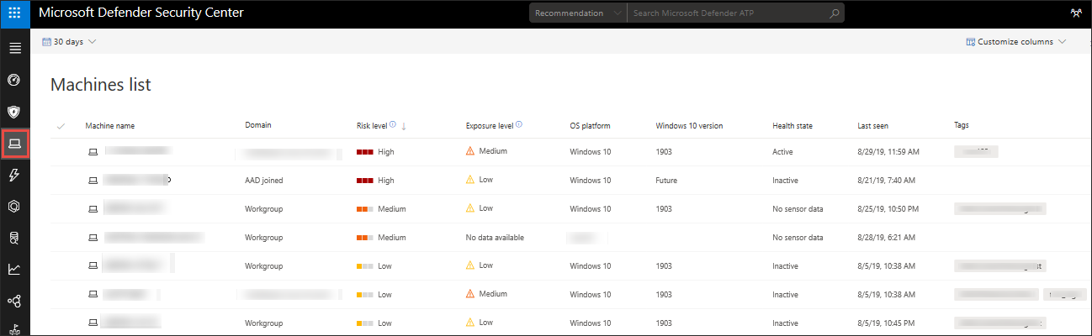
Task: Toggle Risk level sort arrow
Action: 404,126
